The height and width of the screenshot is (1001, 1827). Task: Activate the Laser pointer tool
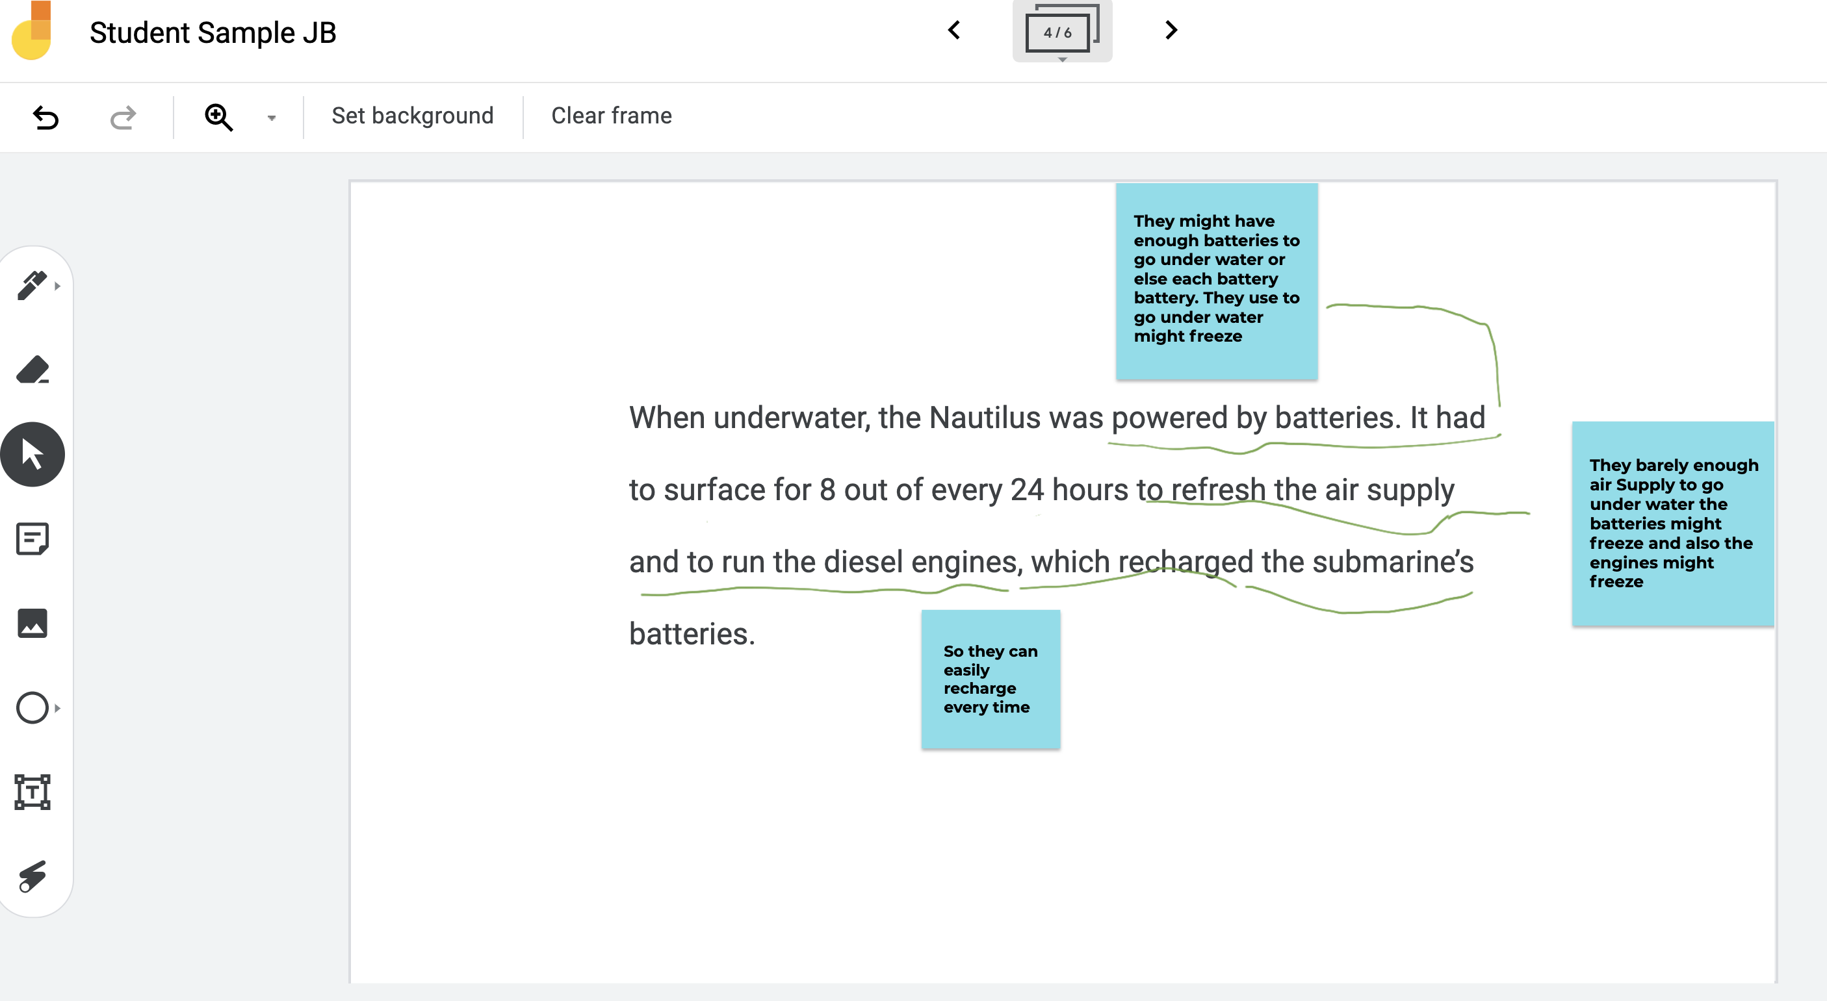32,876
